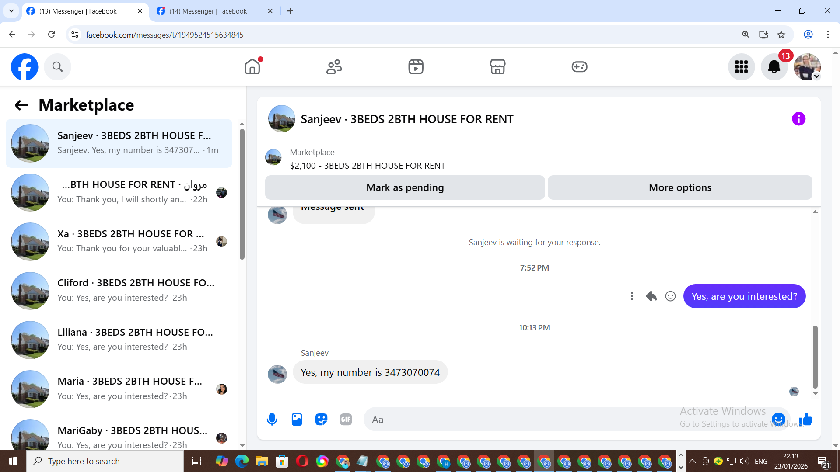React to sent message with emoji
This screenshot has height=472, width=840.
coord(670,296)
